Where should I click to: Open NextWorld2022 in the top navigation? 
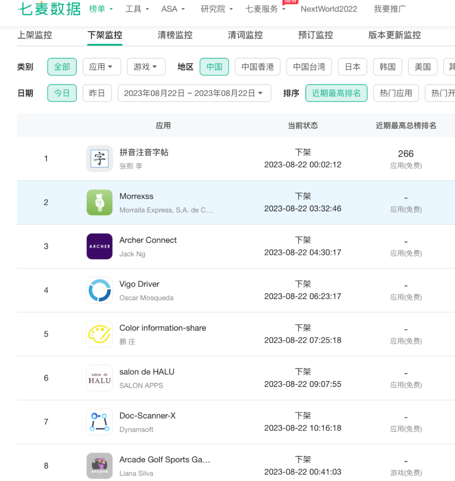(x=329, y=9)
